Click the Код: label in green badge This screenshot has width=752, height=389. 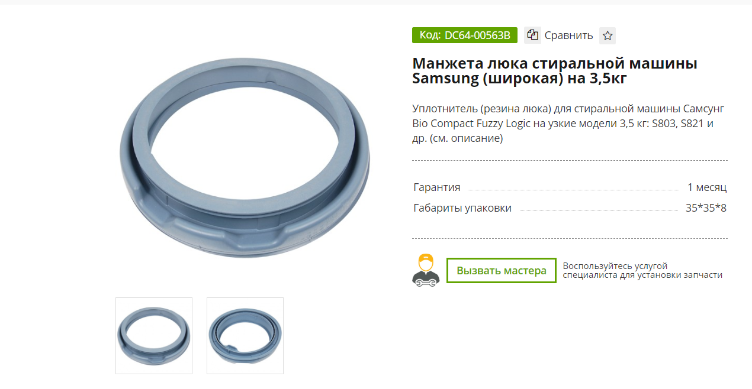(430, 35)
